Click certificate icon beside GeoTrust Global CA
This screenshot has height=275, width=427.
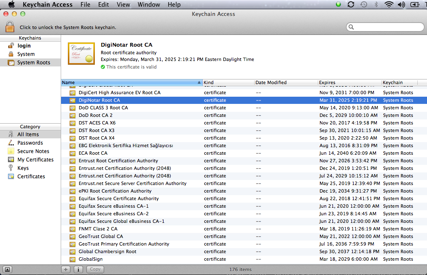pos(73,237)
